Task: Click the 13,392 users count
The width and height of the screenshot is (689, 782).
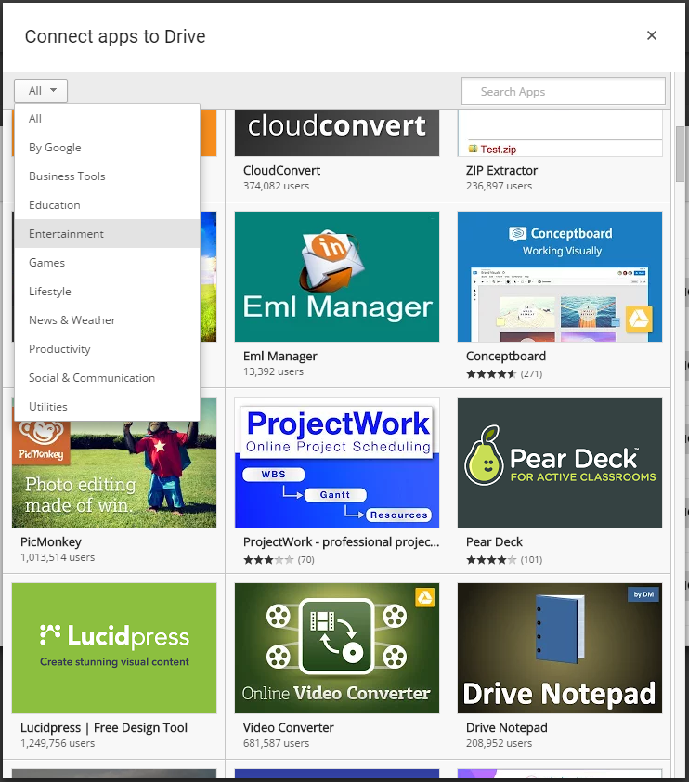Action: tap(273, 371)
